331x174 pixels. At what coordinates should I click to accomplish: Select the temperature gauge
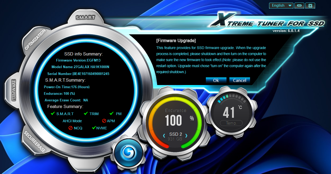tap(231, 111)
